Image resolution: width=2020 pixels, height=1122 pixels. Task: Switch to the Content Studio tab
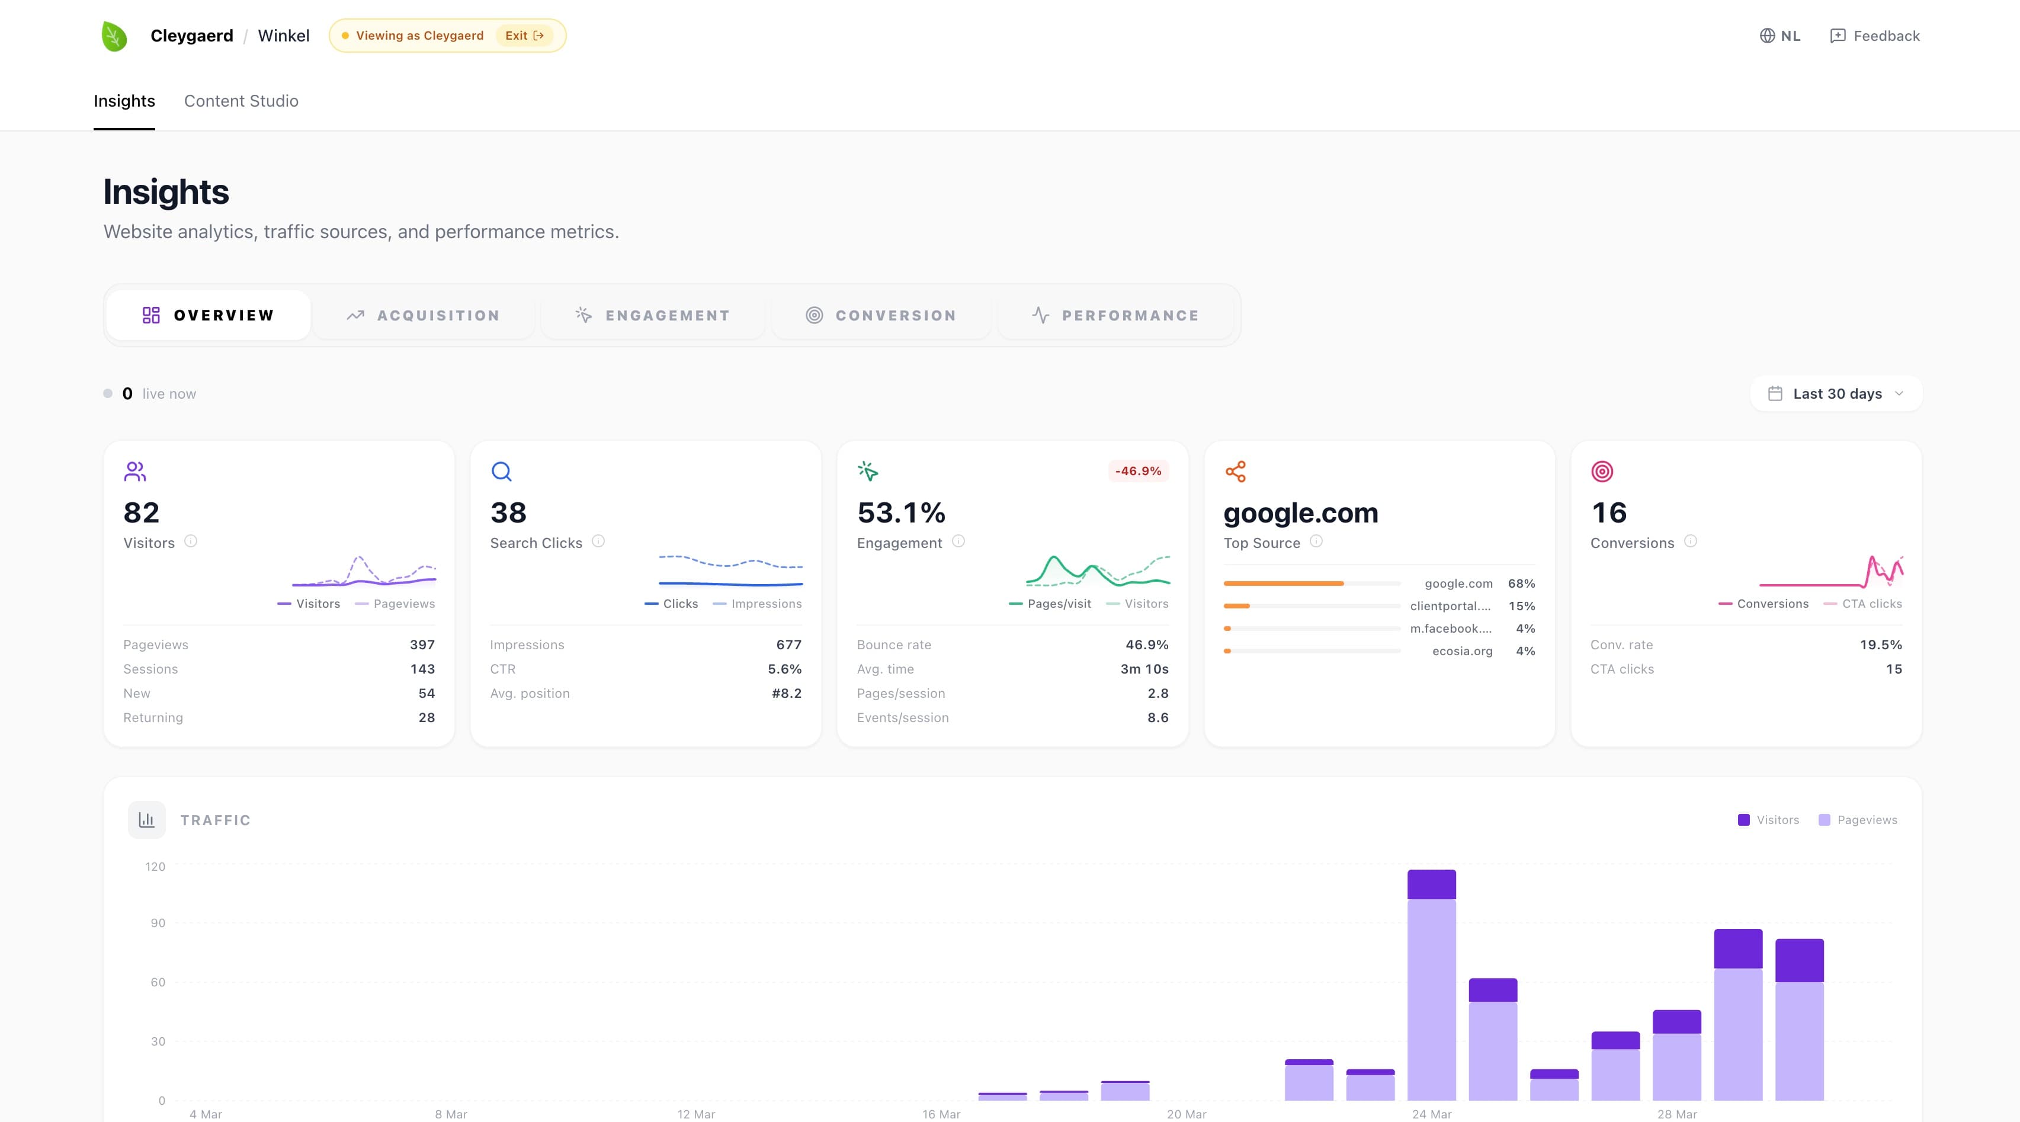(x=241, y=100)
